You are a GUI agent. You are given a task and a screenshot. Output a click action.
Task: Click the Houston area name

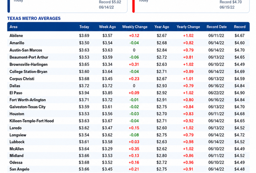pos(17,114)
